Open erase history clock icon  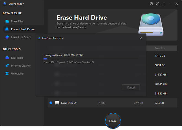[158, 4]
